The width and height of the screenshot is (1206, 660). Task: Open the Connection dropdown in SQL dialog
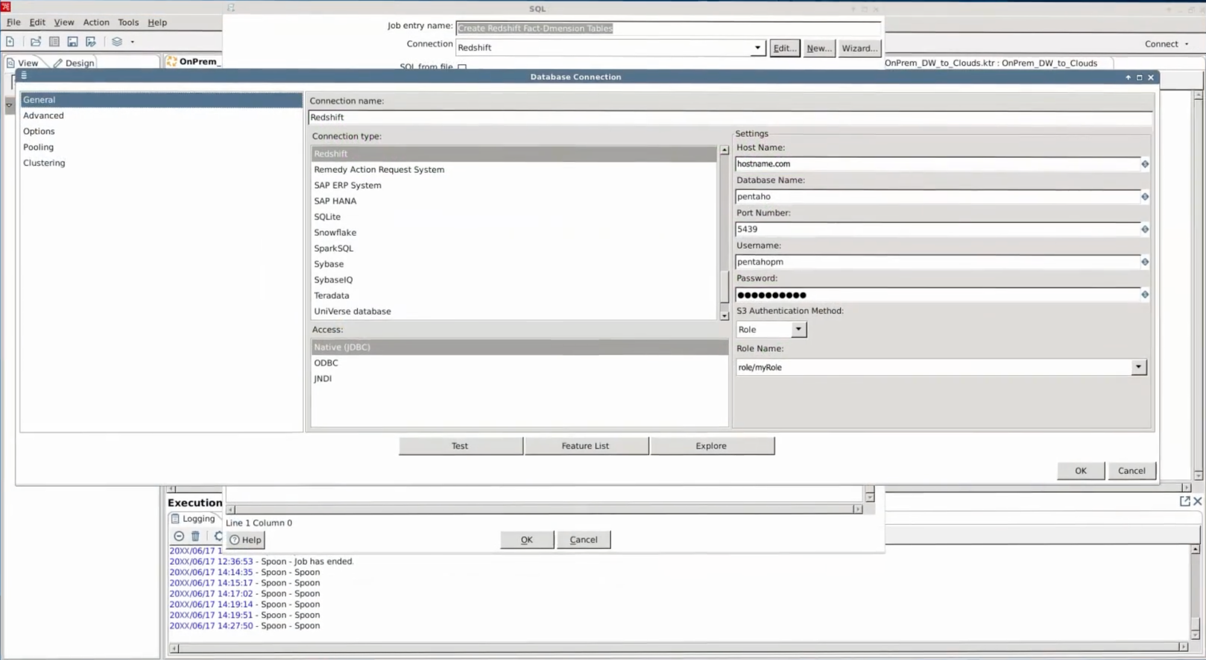[757, 48]
